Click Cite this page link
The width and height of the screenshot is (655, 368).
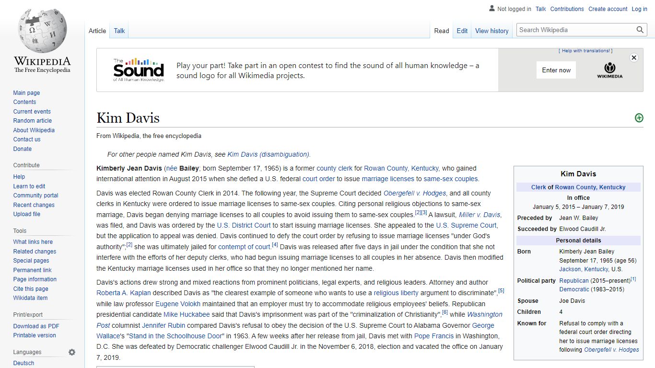click(31, 289)
